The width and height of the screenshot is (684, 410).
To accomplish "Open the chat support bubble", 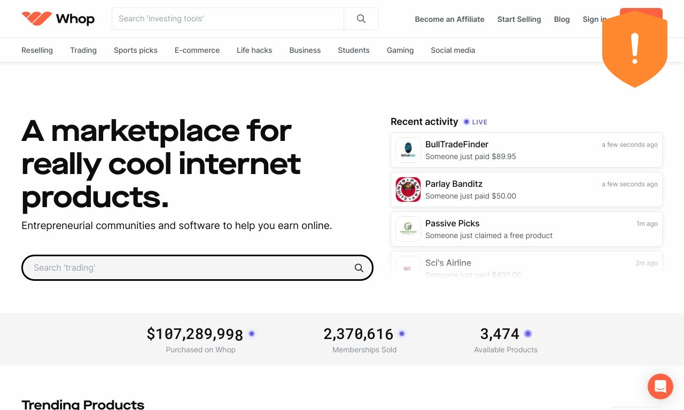I will [x=660, y=387].
